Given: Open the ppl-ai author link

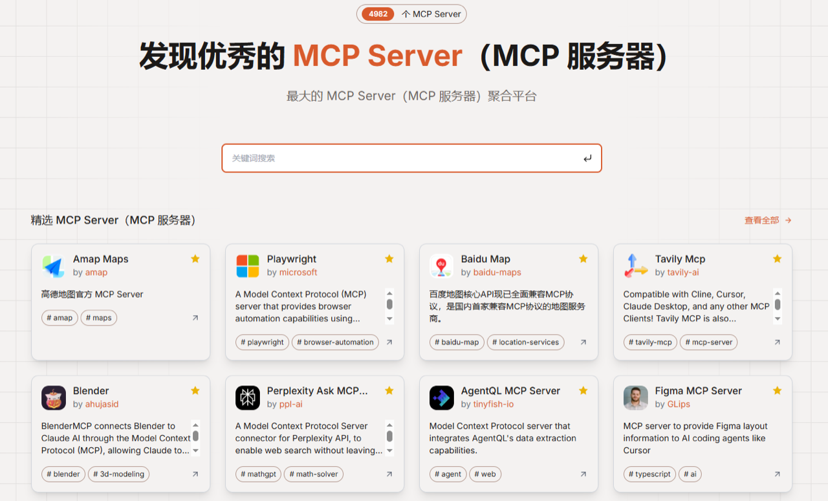Looking at the screenshot, I should (x=291, y=405).
